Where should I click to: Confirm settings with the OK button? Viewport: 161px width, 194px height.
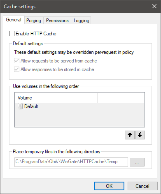pos(109,186)
